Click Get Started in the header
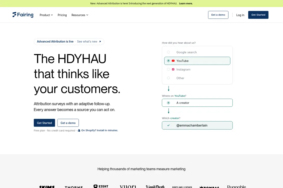 click(x=258, y=15)
